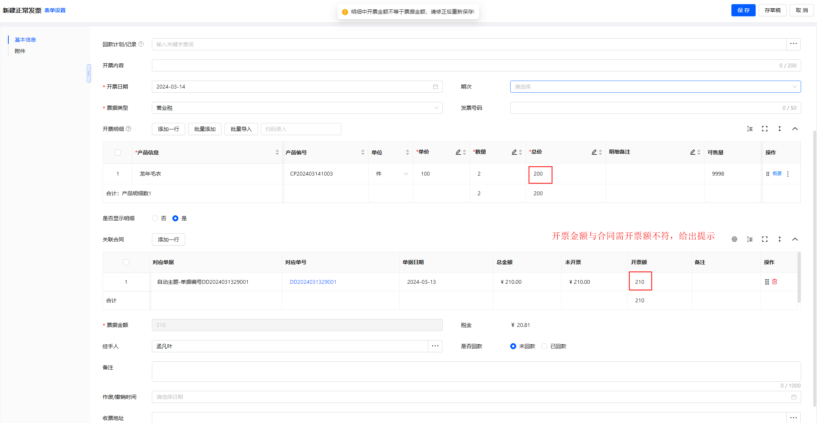Click 添加一行 in 开票明细
This screenshot has height=423, width=817.
point(169,129)
